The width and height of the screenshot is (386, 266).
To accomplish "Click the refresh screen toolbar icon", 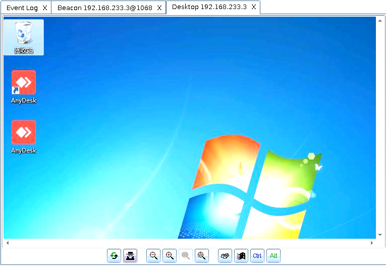I will pyautogui.click(x=114, y=256).
